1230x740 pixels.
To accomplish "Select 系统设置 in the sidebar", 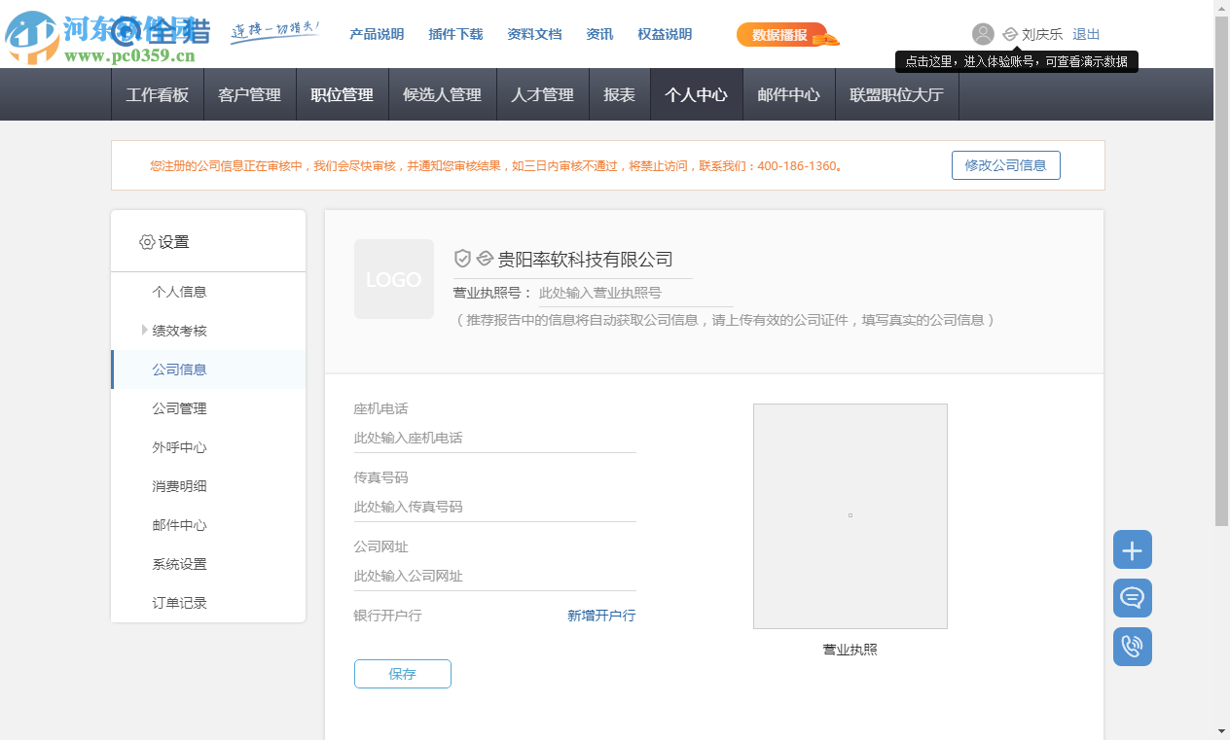I will pos(208,564).
